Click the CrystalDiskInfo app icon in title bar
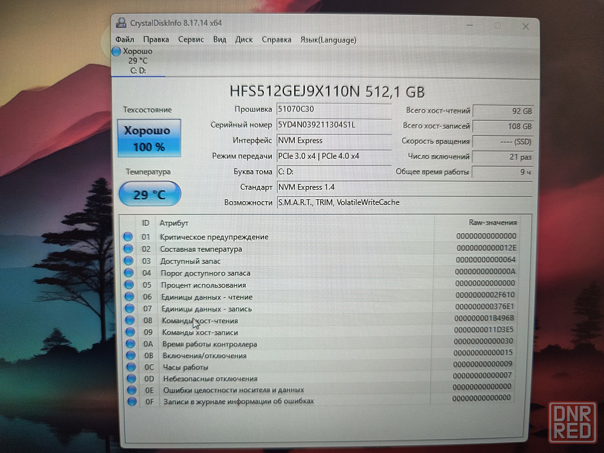Viewport: 604px width, 453px height. pos(120,24)
